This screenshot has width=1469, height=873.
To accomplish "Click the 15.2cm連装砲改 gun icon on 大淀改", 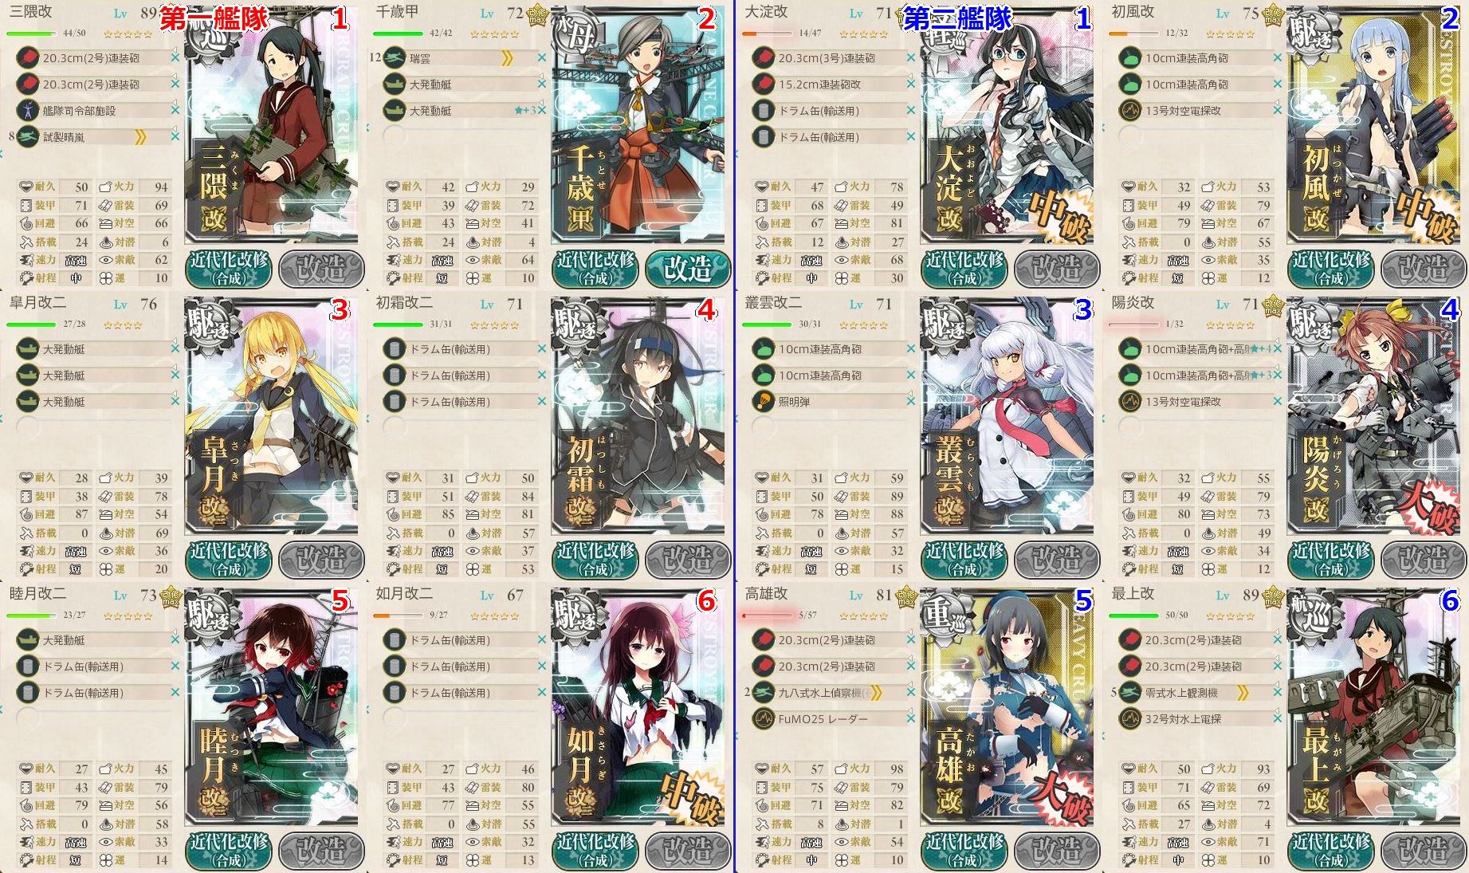I will (763, 85).
